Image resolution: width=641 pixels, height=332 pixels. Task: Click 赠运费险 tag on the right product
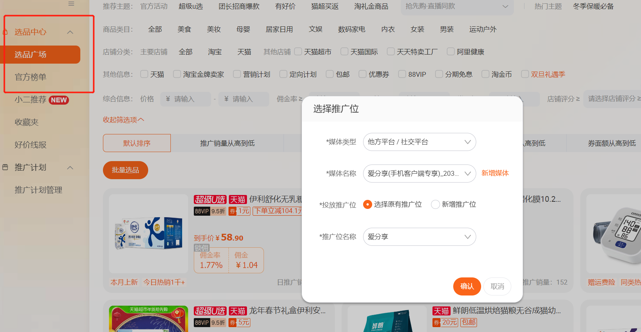[601, 282]
